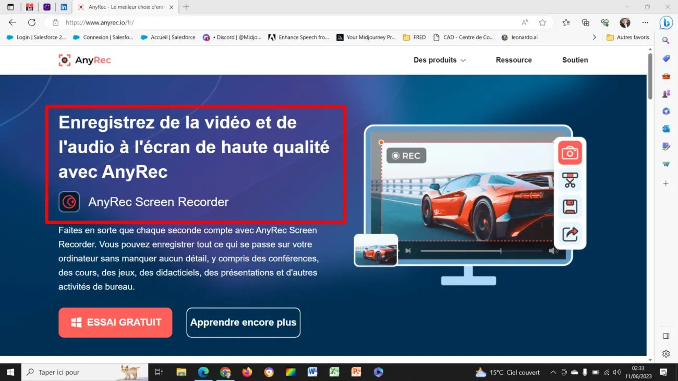
Task: Open Word from taskbar
Action: (312, 372)
